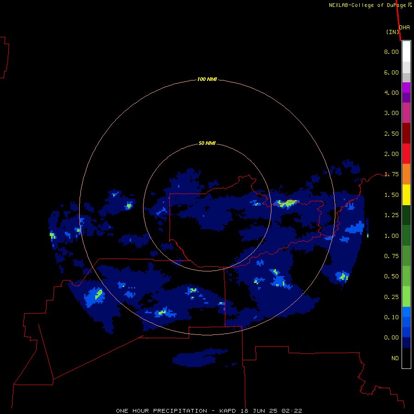Pick the dark red 2.50 legend swatch
The image size is (414, 414).
coord(406,133)
